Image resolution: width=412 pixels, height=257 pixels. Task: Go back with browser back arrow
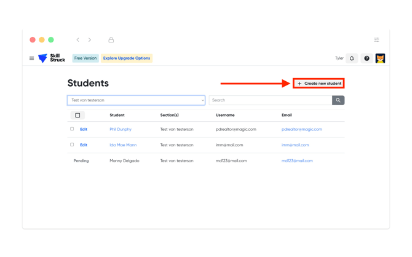(x=77, y=40)
